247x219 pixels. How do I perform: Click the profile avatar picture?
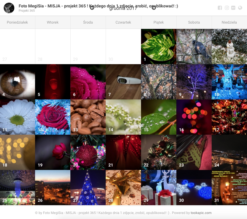click(9, 8)
